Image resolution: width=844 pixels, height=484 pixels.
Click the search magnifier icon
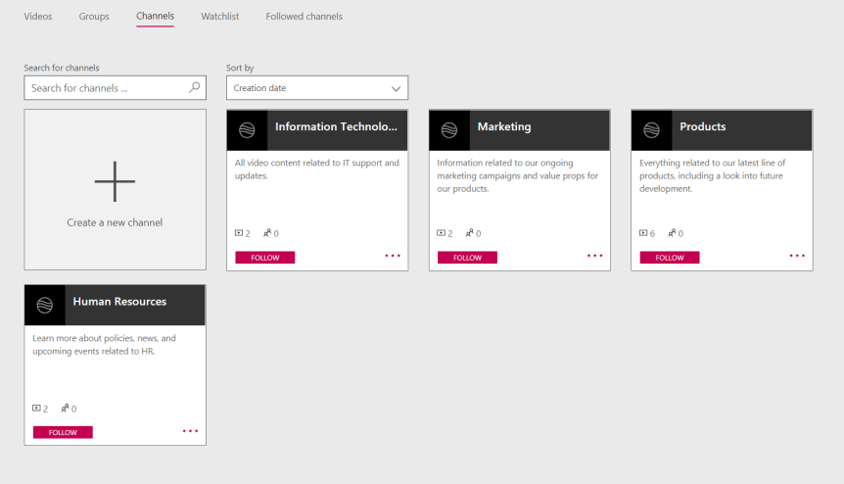[x=194, y=88]
